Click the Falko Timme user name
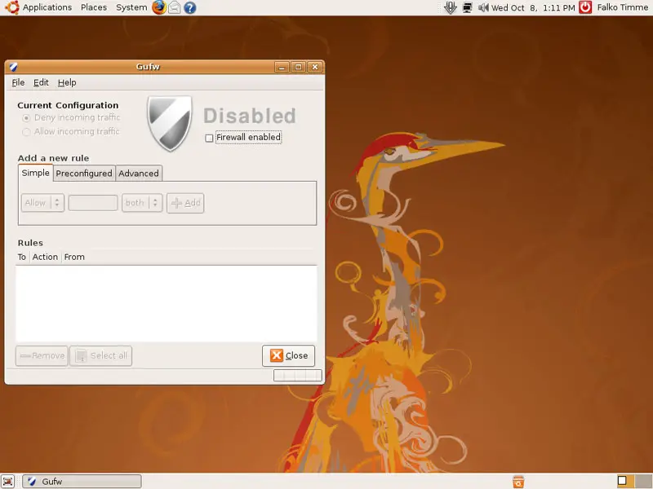The height and width of the screenshot is (489, 653). (622, 7)
